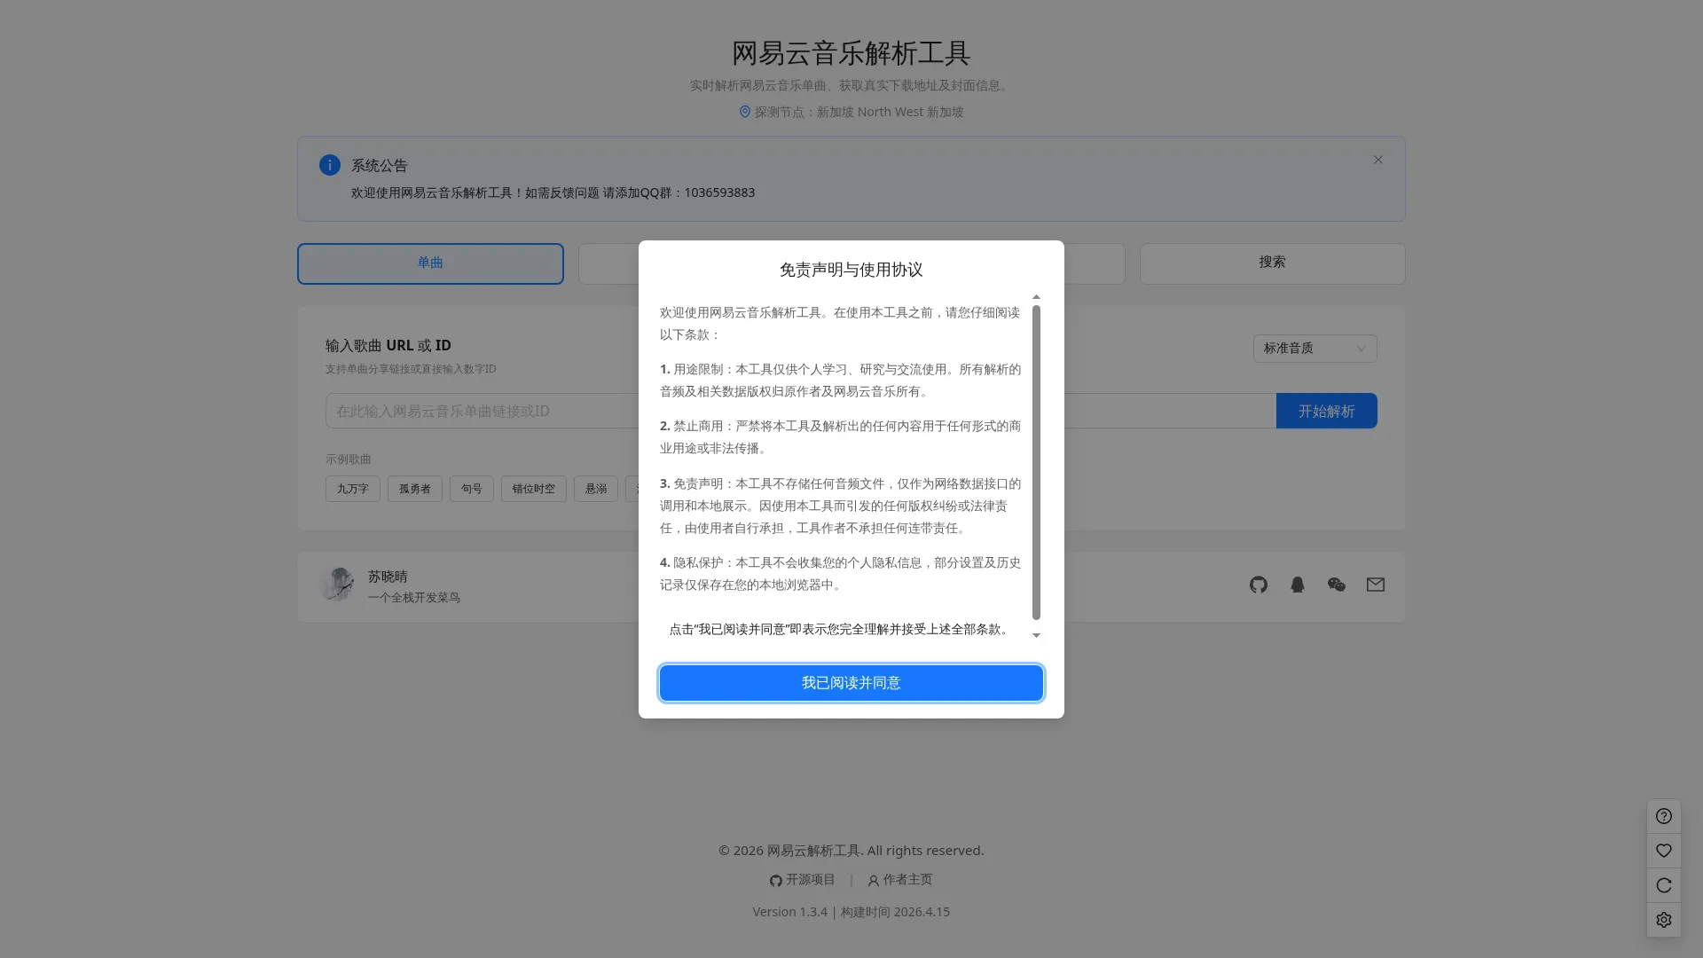Click the blue info icon in 系统公告
This screenshot has width=1703, height=958.
330,165
